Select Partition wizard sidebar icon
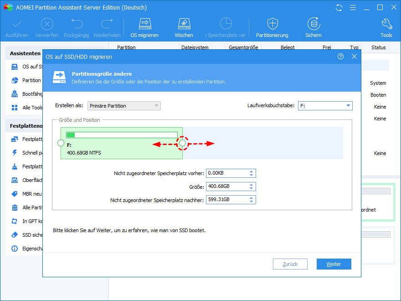 click(x=15, y=80)
